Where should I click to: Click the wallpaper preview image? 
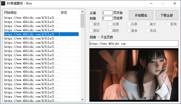(134, 75)
